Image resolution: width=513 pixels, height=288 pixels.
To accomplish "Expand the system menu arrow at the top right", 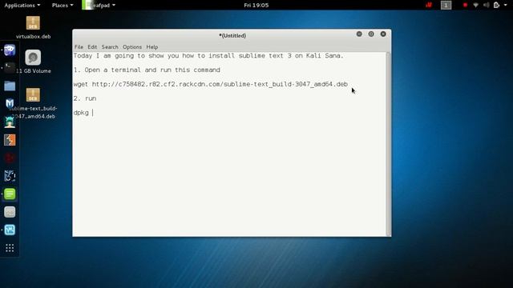I will click(x=506, y=5).
